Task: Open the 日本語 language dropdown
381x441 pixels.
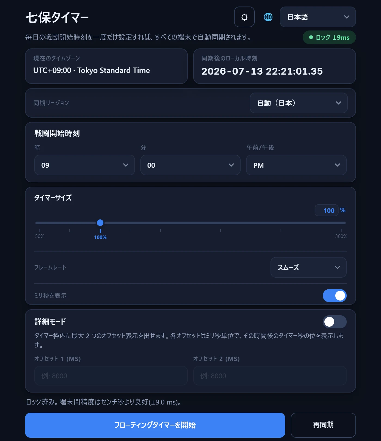Action: 318,17
